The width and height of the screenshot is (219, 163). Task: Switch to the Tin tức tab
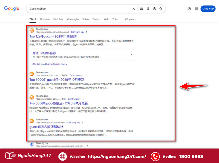pos(96,19)
